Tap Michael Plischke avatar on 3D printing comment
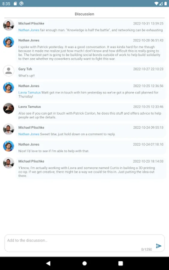 click(x=9, y=163)
